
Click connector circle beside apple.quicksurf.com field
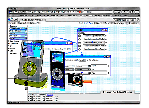pos(106,49)
